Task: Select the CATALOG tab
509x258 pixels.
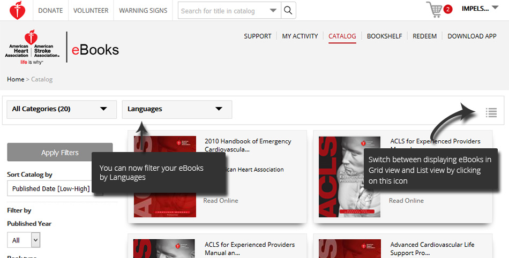Action: pos(342,36)
